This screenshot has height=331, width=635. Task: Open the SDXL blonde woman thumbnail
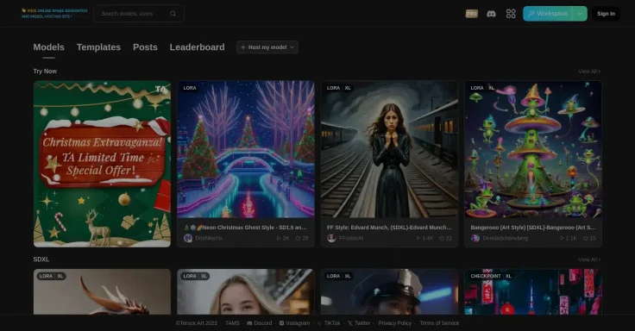pyautogui.click(x=246, y=291)
